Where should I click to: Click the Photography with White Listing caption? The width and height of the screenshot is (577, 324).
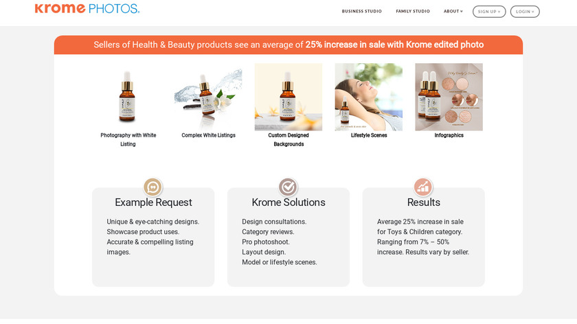[128, 140]
